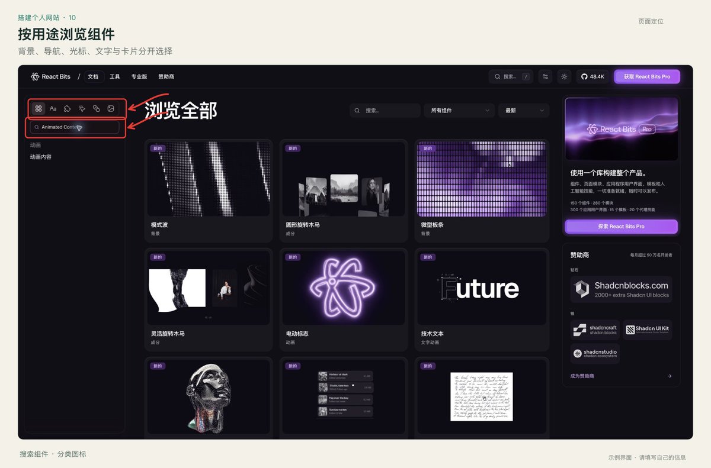Click the 模式波 card title text

coord(160,225)
